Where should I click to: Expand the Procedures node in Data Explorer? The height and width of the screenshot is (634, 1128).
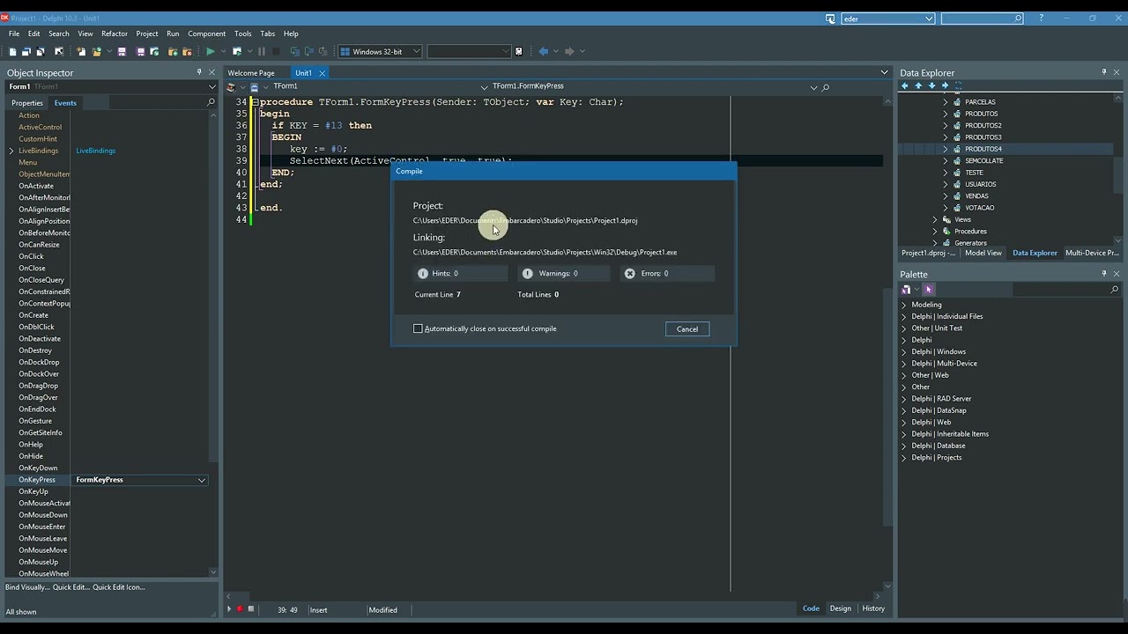point(935,231)
